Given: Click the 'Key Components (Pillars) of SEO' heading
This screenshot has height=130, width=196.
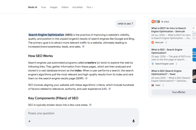Looking at the screenshot, I should point(53,98).
